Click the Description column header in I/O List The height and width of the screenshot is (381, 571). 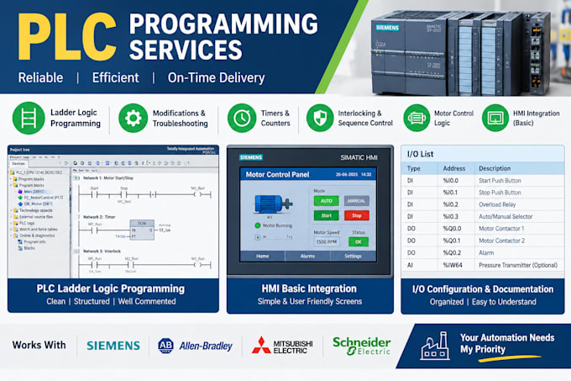[x=495, y=168]
